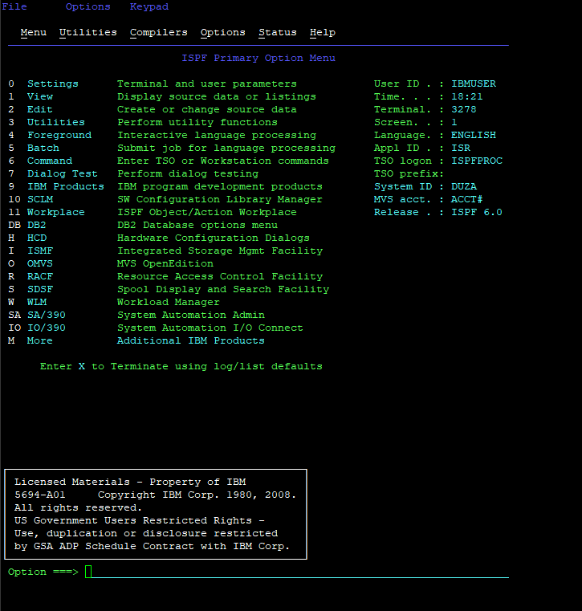Image resolution: width=582 pixels, height=611 pixels.
Task: Open the Compilers action bar menu
Action: (159, 32)
